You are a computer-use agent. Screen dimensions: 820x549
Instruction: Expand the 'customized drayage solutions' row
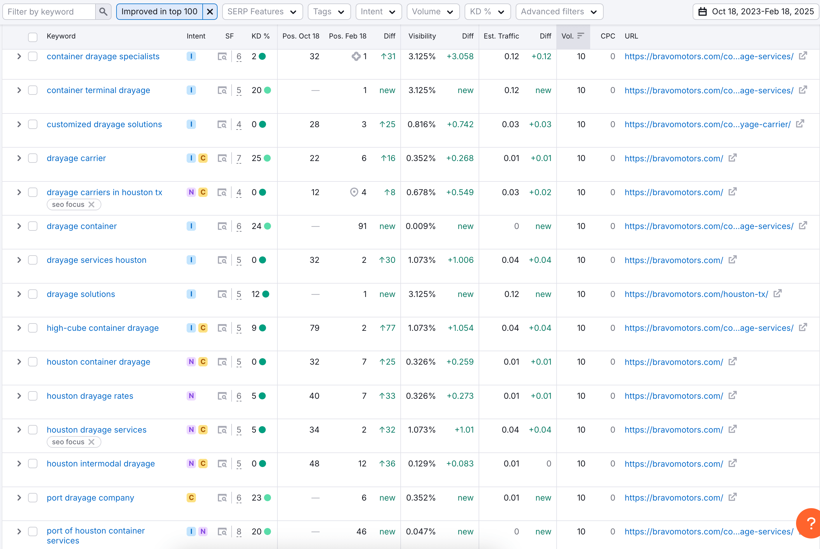[19, 124]
